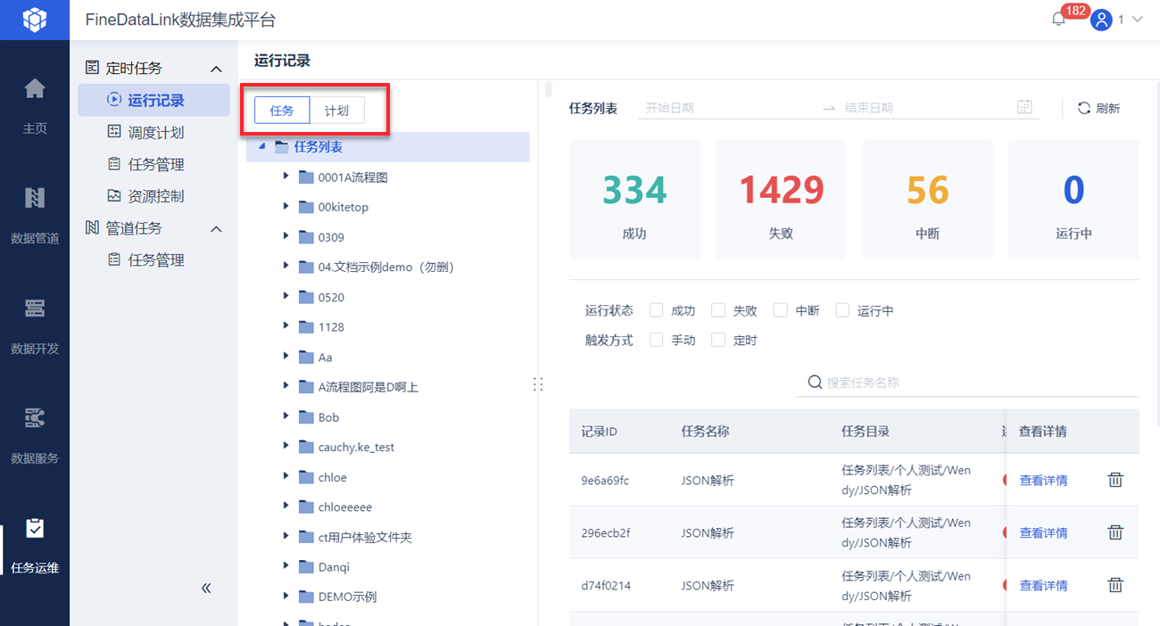Check the 中断 run status checkbox
The width and height of the screenshot is (1160, 626).
(x=781, y=310)
